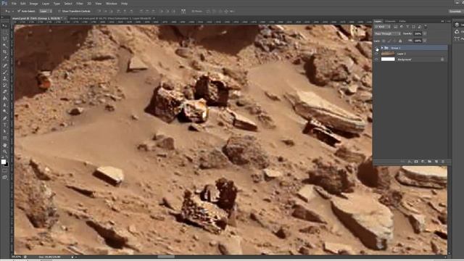Select the Move tool in the toolbox
The image size is (464, 261).
click(x=5, y=26)
